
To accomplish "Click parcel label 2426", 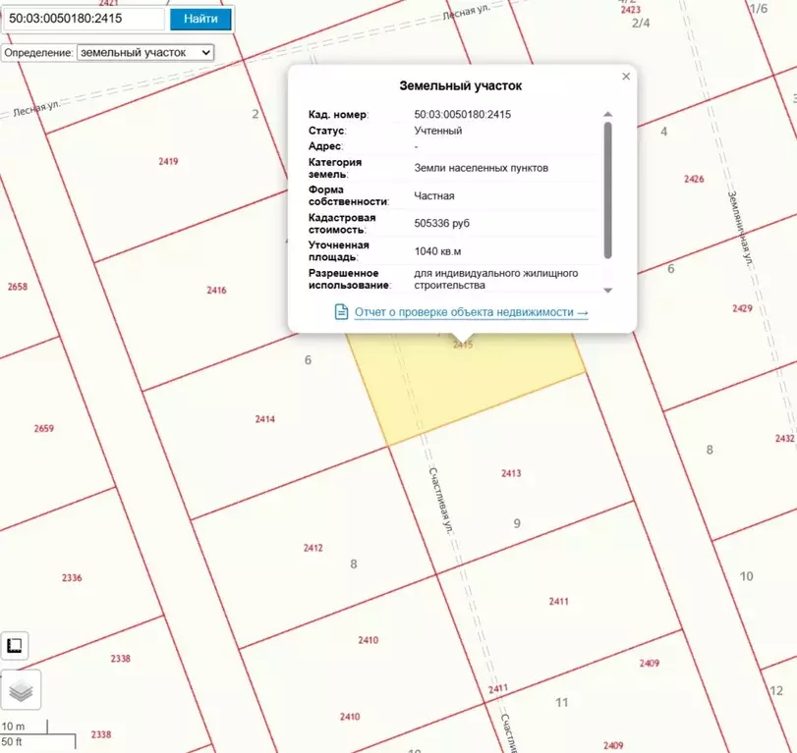I will tap(694, 179).
